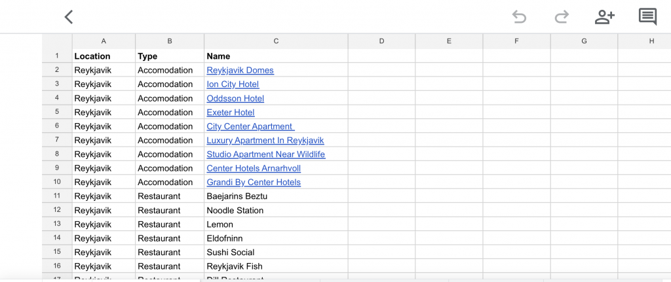This screenshot has height=282, width=671.
Task: Select column B header
Action: coord(170,41)
